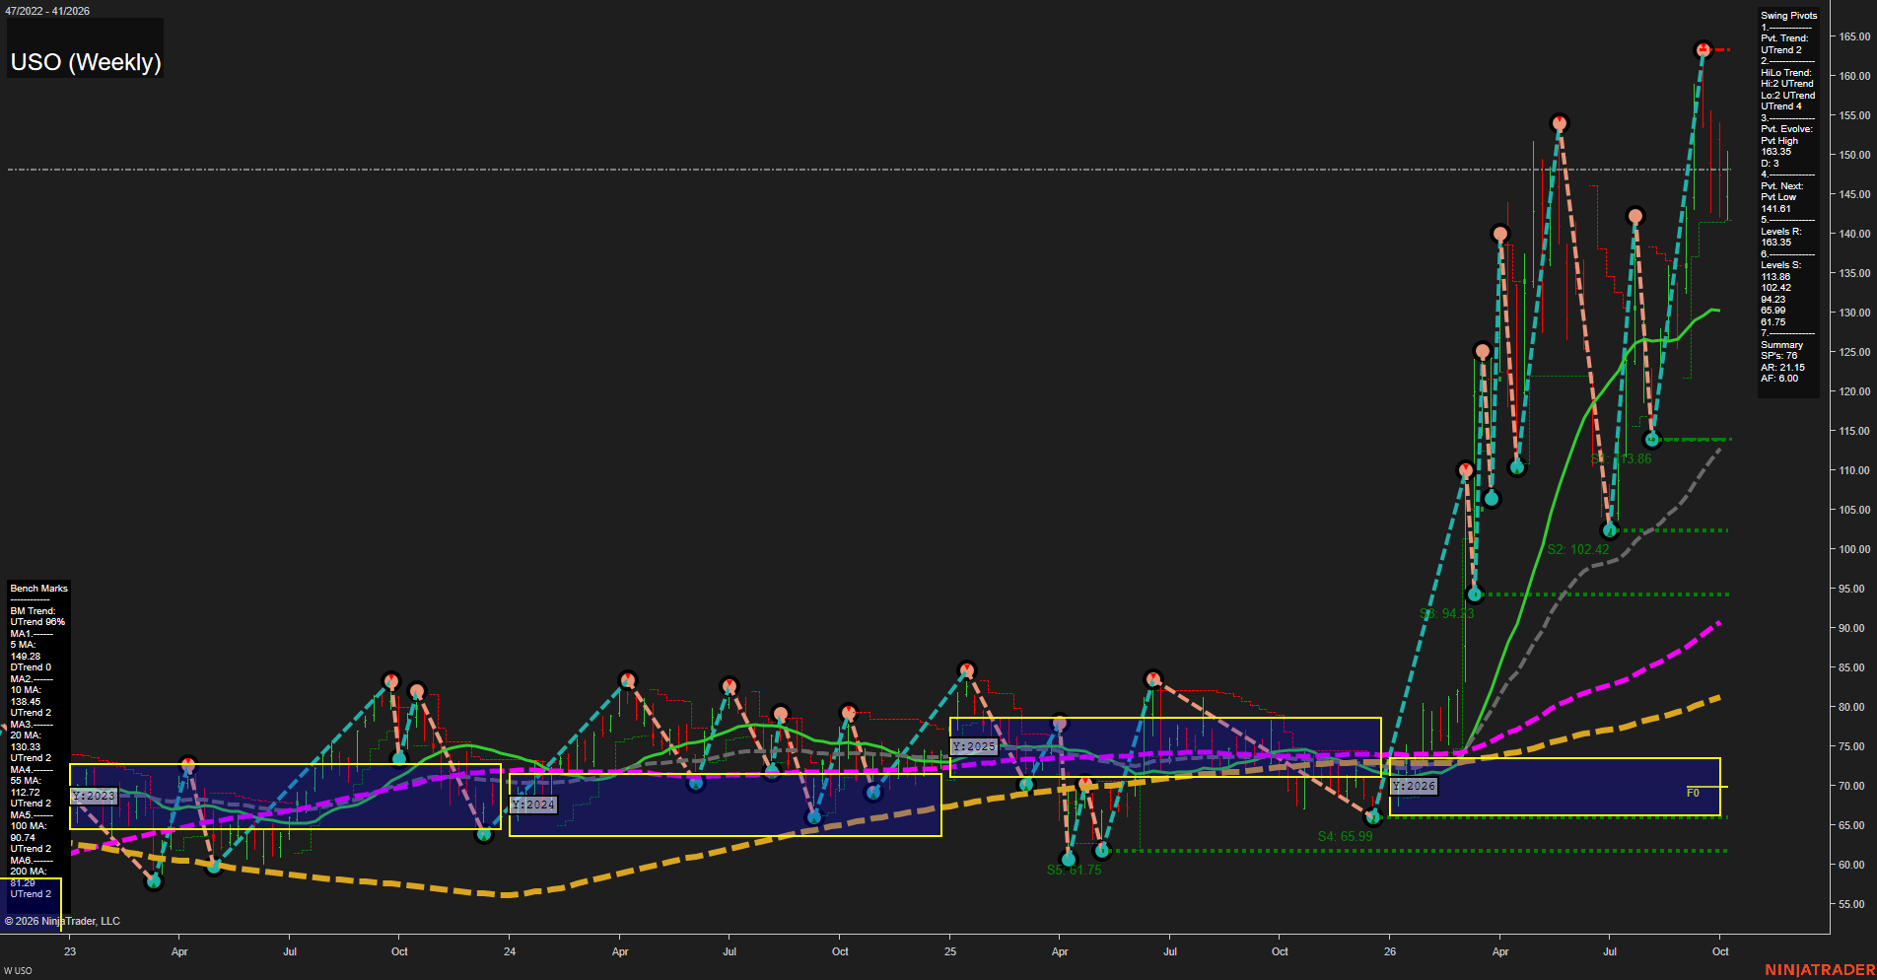Click the 120.00 price axis label
Viewport: 1877px width, 980px height.
tap(1854, 391)
